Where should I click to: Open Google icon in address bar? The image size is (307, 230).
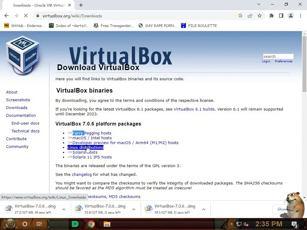tap(240, 16)
